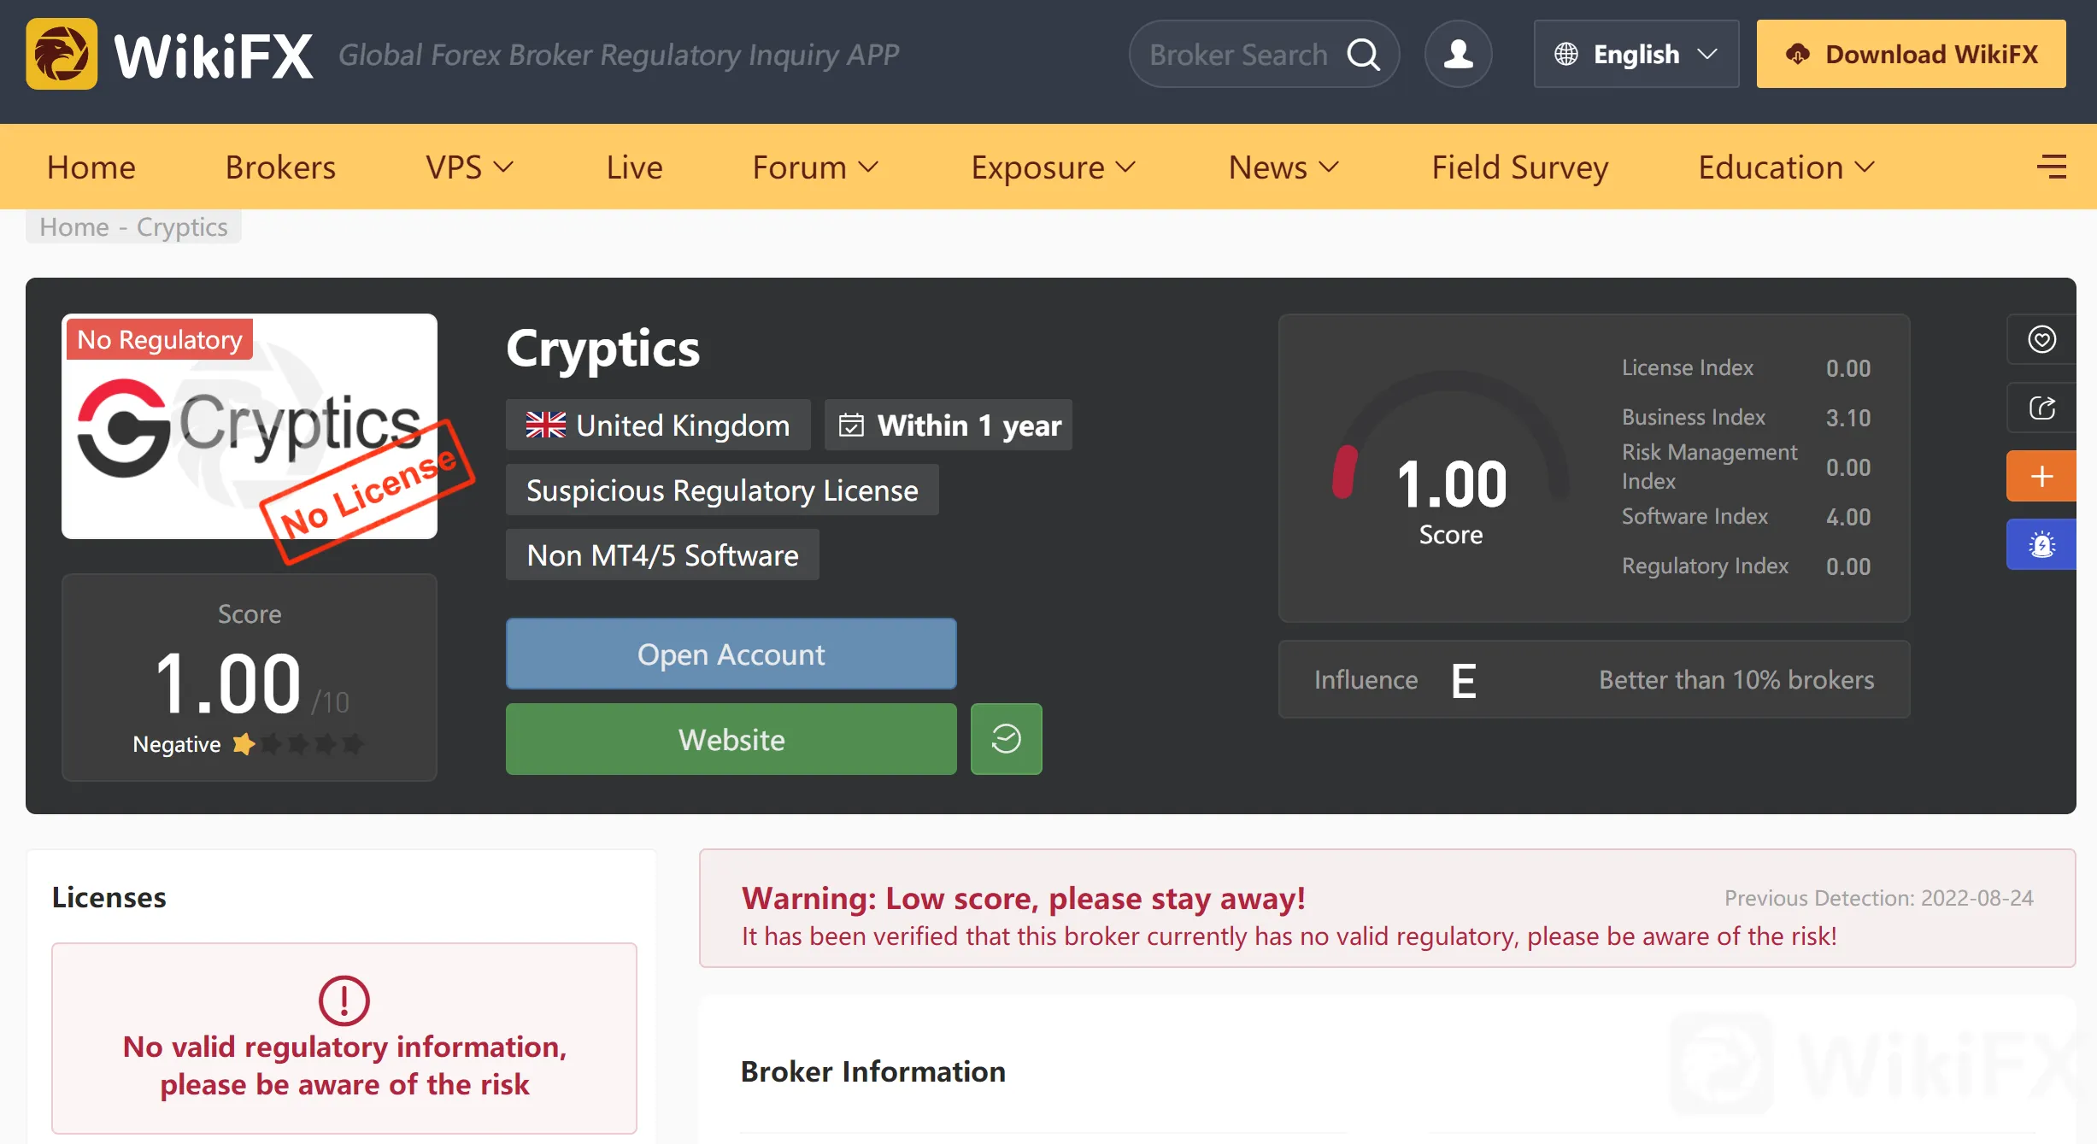The image size is (2097, 1144).
Task: Click the Better than 10% brokers text
Action: 1736,679
